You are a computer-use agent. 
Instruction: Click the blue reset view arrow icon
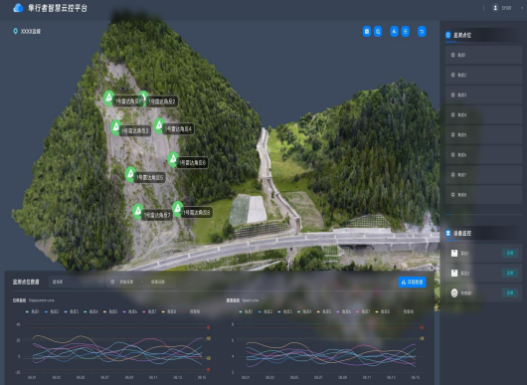pos(422,32)
